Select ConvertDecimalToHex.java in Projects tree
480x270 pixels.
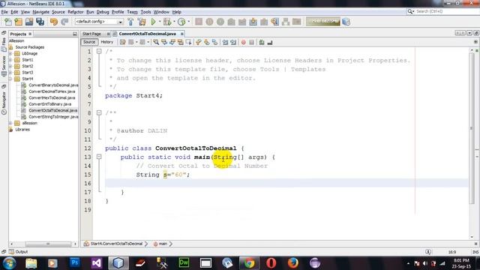52,91
